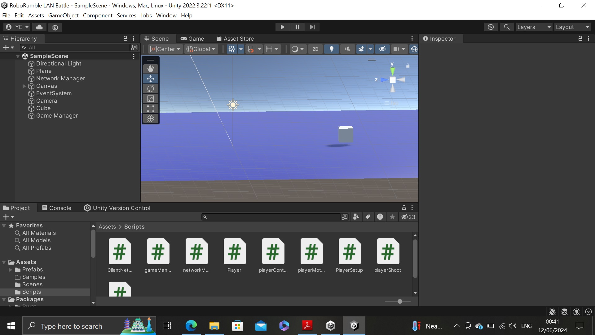595x335 pixels.
Task: Select Network Manager in Hierarchy
Action: point(60,78)
